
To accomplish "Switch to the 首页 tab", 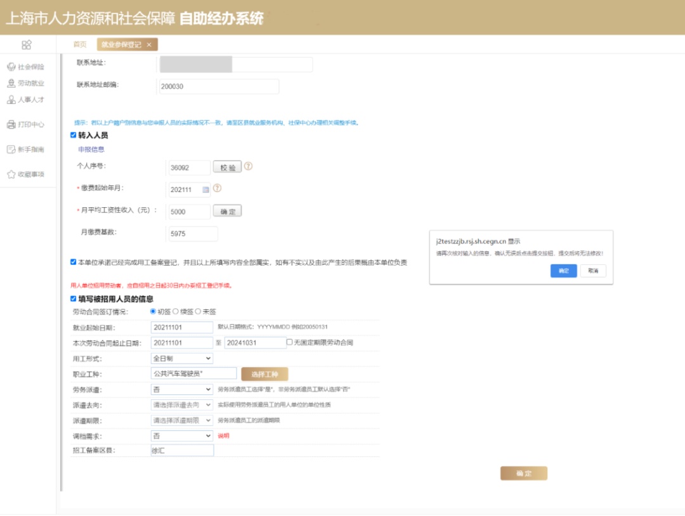I will click(x=79, y=44).
